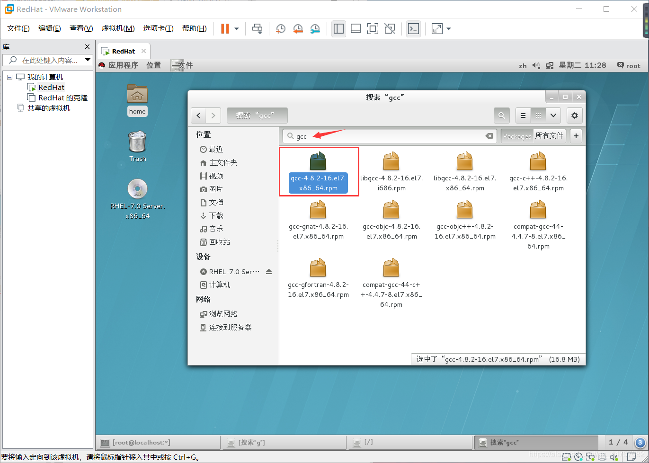Toggle the library sidebar view in VMware
649x463 pixels.
click(x=338, y=29)
